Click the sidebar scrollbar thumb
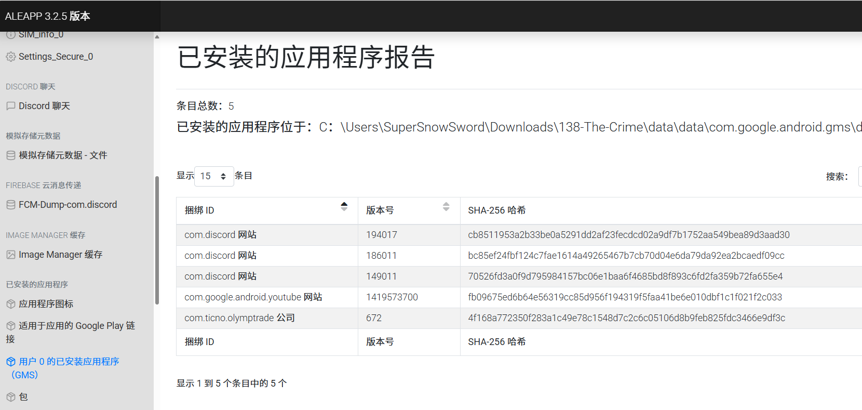862x410 pixels. pyautogui.click(x=157, y=240)
